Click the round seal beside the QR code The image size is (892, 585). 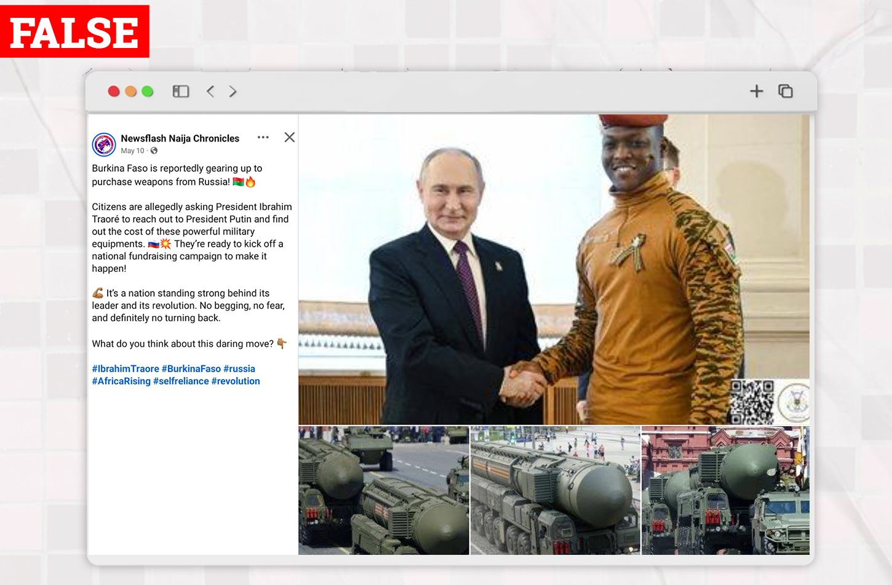coord(794,403)
